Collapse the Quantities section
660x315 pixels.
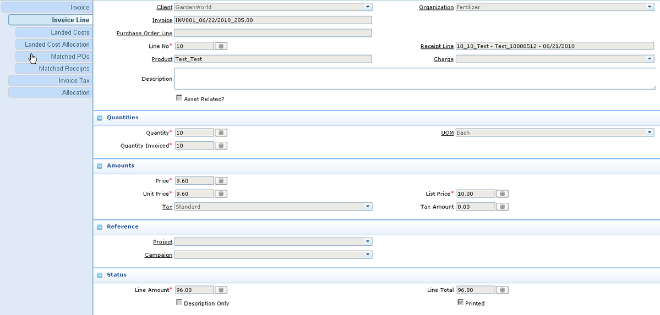100,118
